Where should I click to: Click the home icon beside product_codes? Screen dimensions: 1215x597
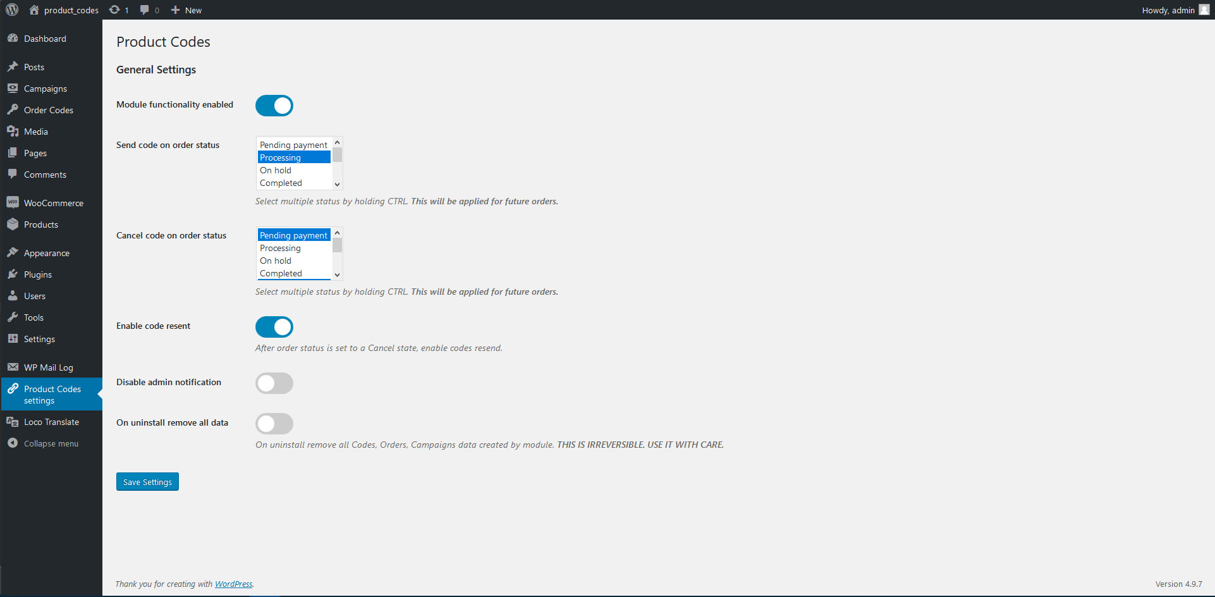click(x=34, y=9)
